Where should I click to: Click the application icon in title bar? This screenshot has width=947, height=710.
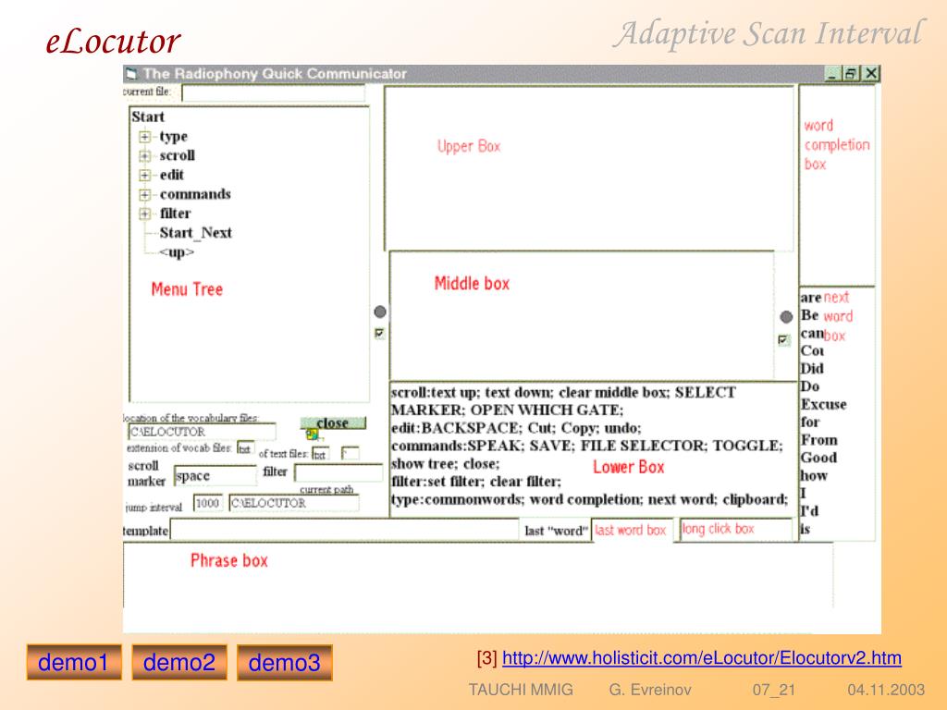(131, 74)
